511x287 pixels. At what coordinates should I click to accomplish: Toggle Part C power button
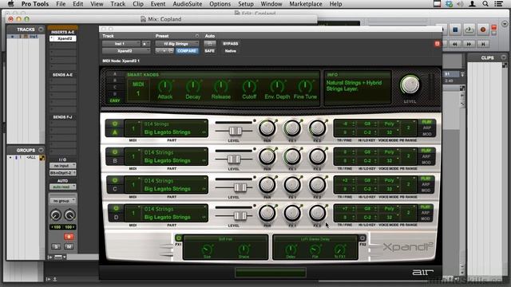click(x=115, y=180)
